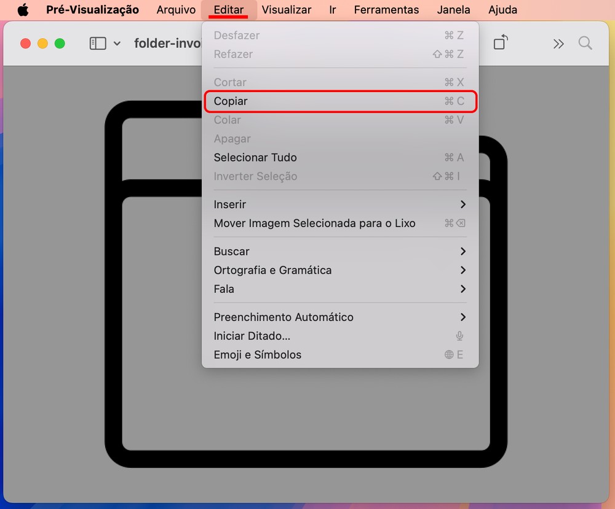
Task: Toggle the sidebar view icon
Action: pos(98,44)
